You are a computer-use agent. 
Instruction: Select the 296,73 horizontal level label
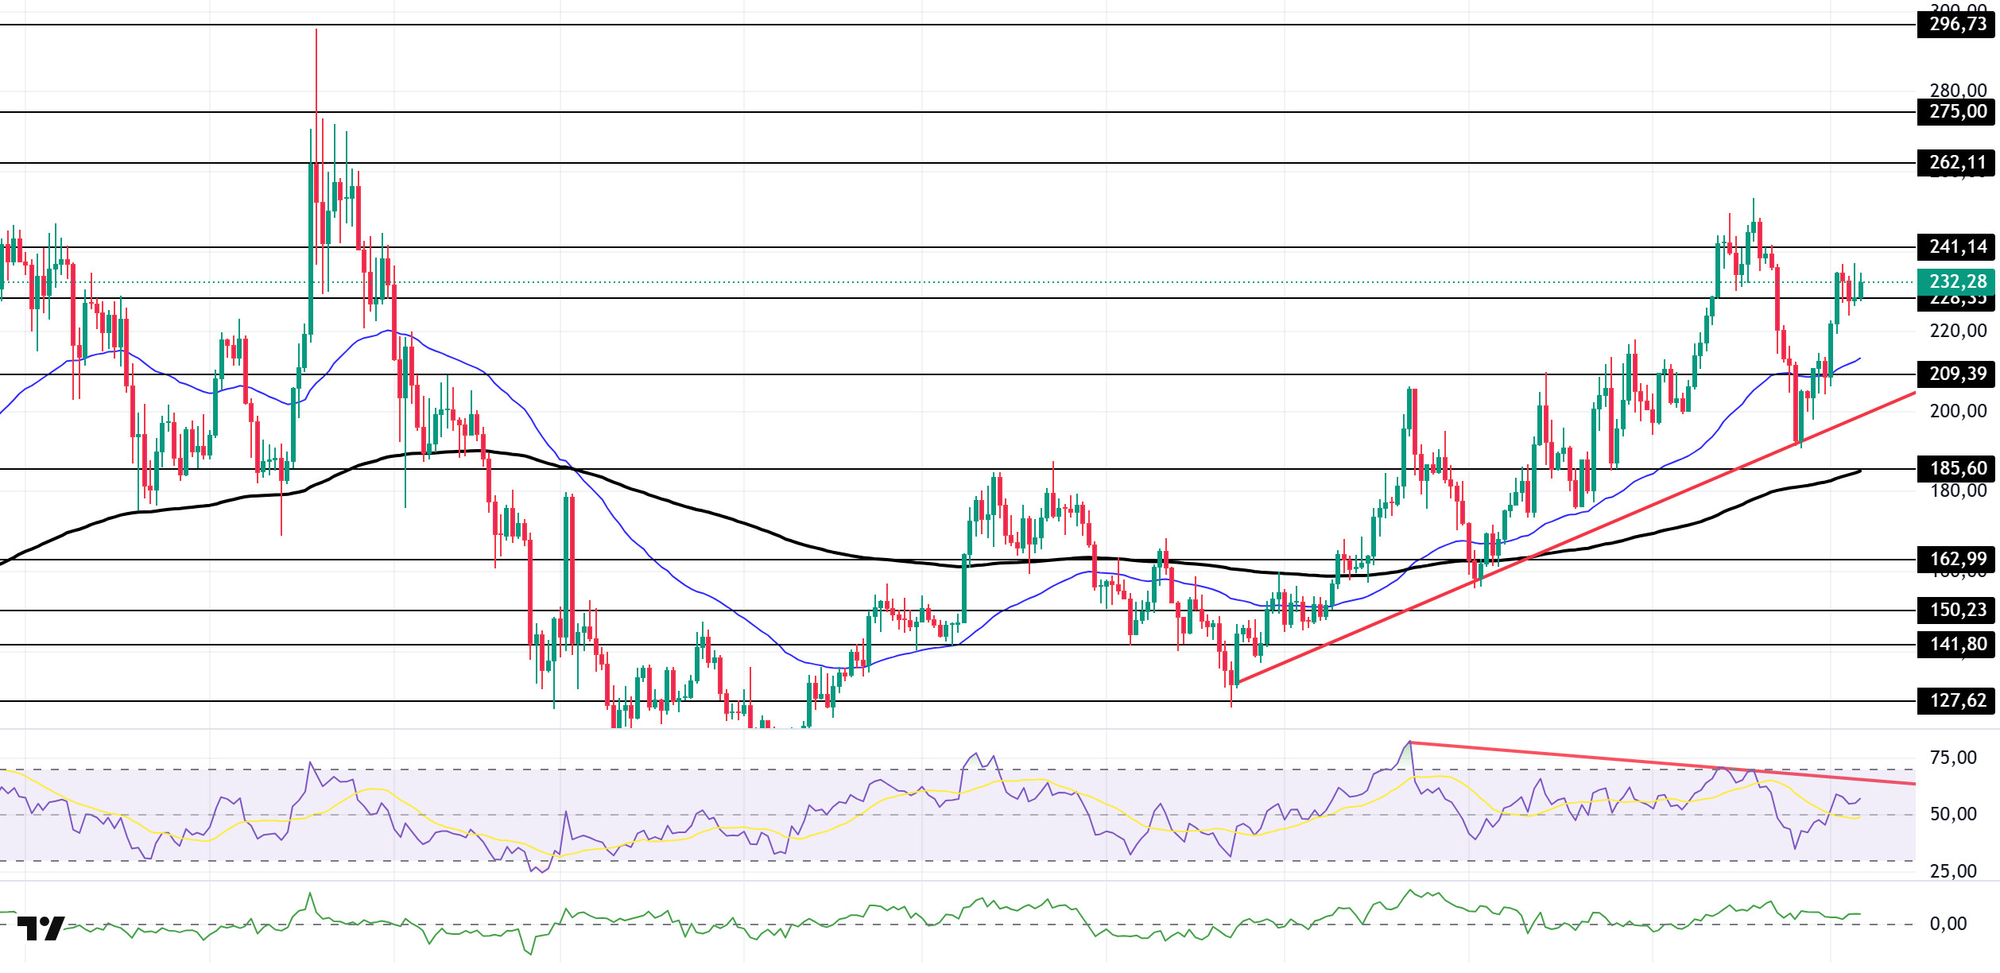coord(1957,25)
